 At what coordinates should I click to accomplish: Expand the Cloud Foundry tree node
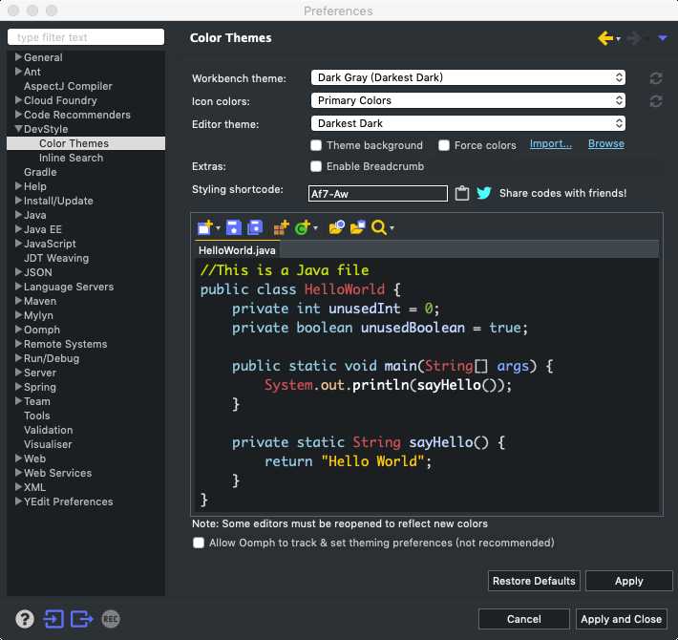[18, 100]
